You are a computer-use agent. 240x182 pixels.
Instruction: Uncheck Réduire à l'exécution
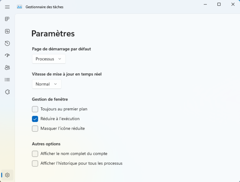point(35,119)
